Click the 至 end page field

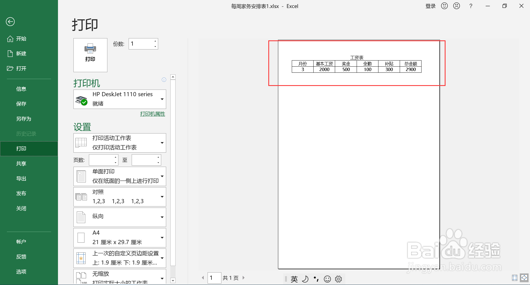(144, 160)
